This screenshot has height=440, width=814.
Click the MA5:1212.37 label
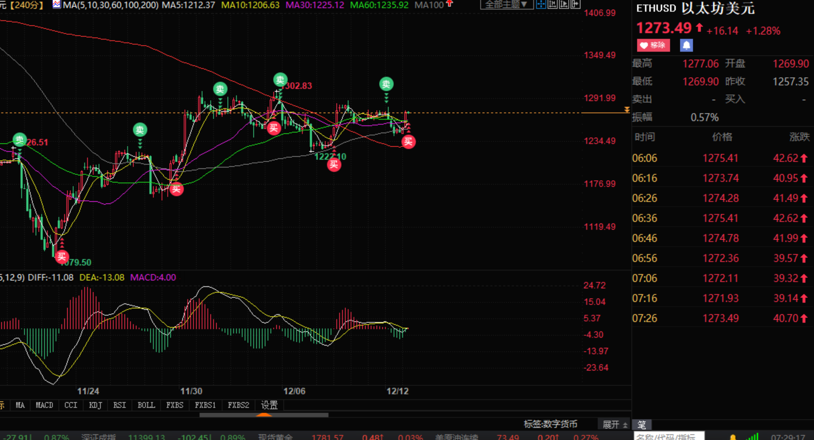click(x=189, y=5)
